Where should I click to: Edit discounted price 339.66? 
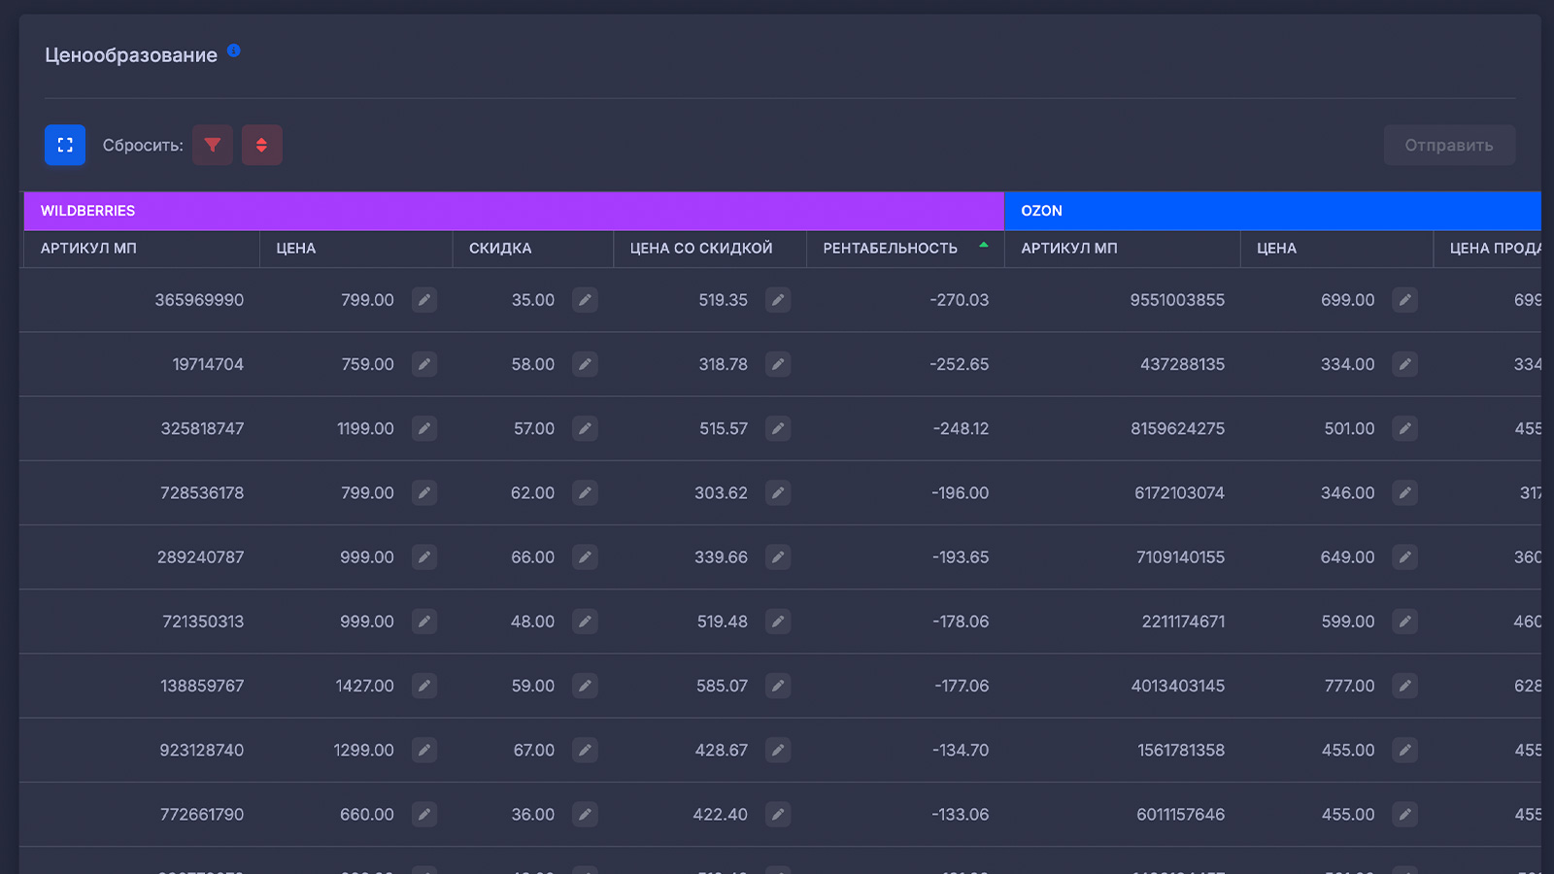pos(778,557)
